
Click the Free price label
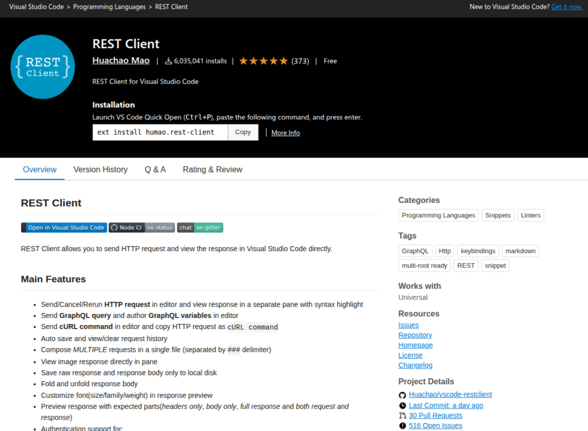pyautogui.click(x=330, y=61)
